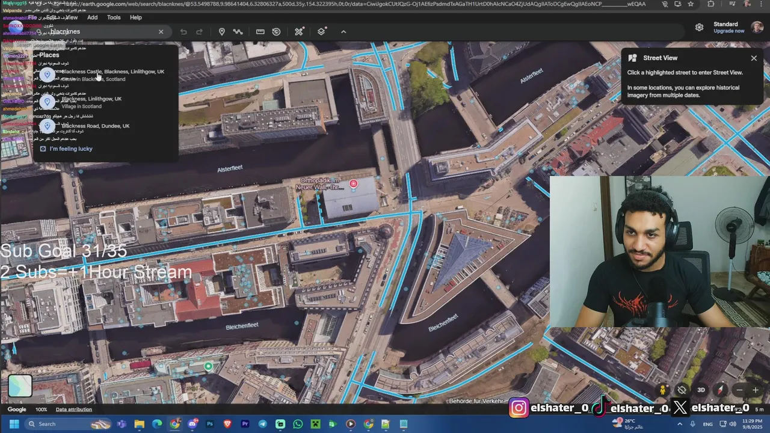This screenshot has height=433, width=770.
Task: Open File Explorer from taskbar
Action: pos(140,424)
